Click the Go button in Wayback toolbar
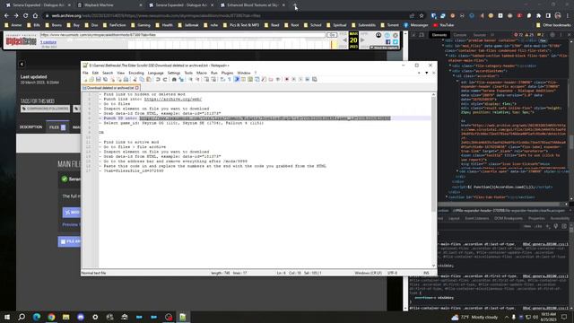The image size is (574, 323). tap(332, 35)
